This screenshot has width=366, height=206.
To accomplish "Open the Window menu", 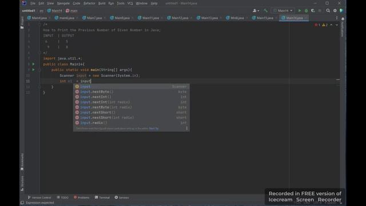I will click(141, 3).
